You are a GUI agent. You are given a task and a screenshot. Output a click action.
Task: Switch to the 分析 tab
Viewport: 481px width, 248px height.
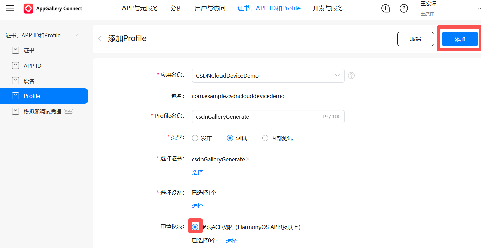point(176,8)
